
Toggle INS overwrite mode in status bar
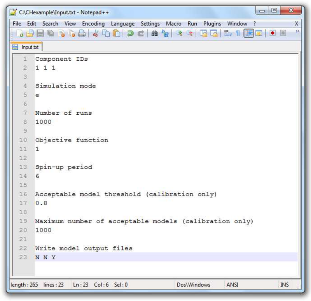pos(285,285)
